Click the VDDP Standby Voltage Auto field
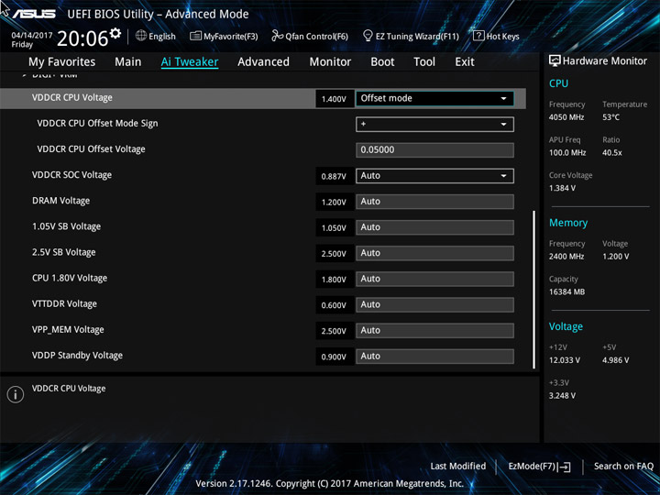Screen dimensions: 660x495 434,356
